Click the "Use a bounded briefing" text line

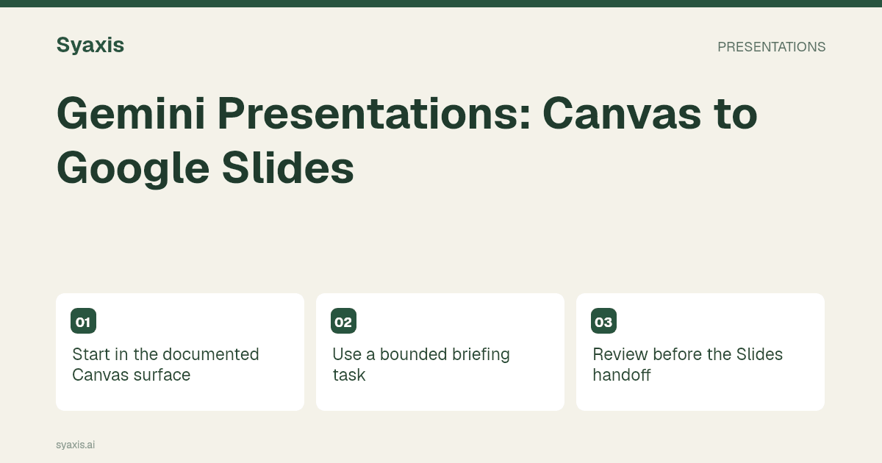[421, 354]
